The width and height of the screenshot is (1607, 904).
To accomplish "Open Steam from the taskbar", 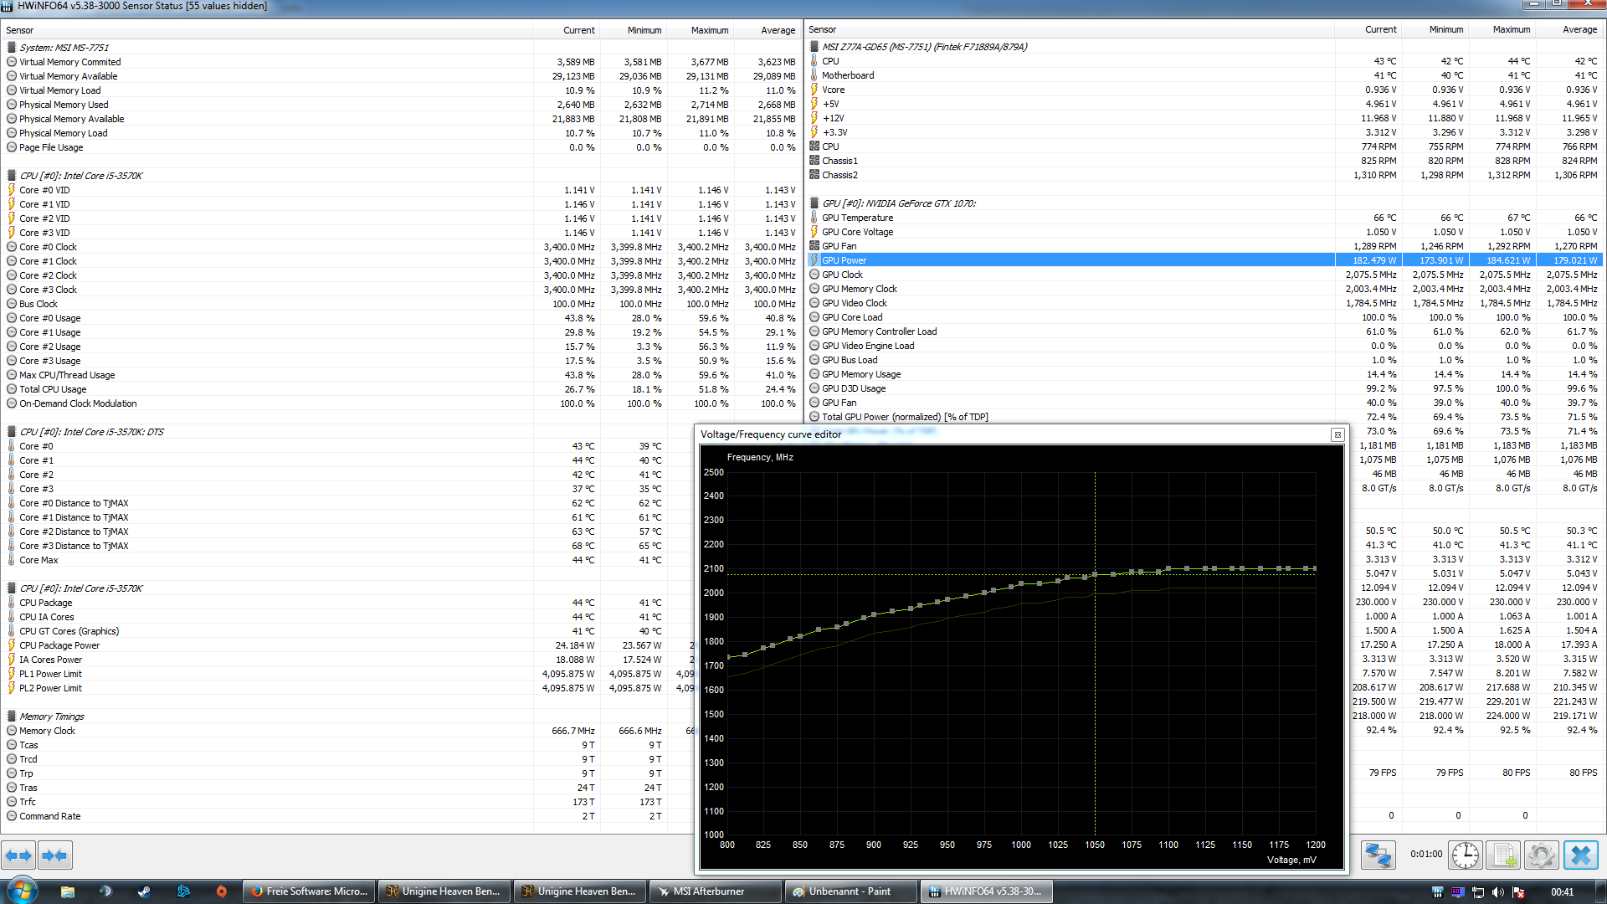I will coord(144,891).
